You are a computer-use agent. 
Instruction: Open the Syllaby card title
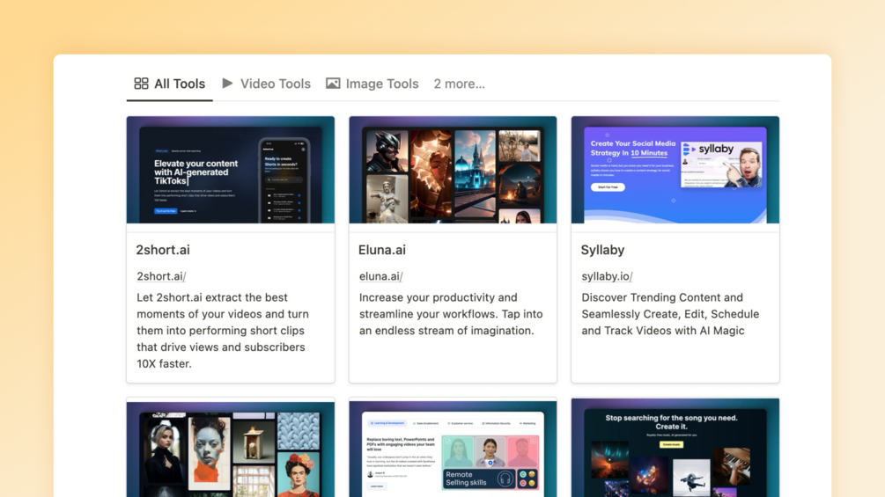point(603,250)
